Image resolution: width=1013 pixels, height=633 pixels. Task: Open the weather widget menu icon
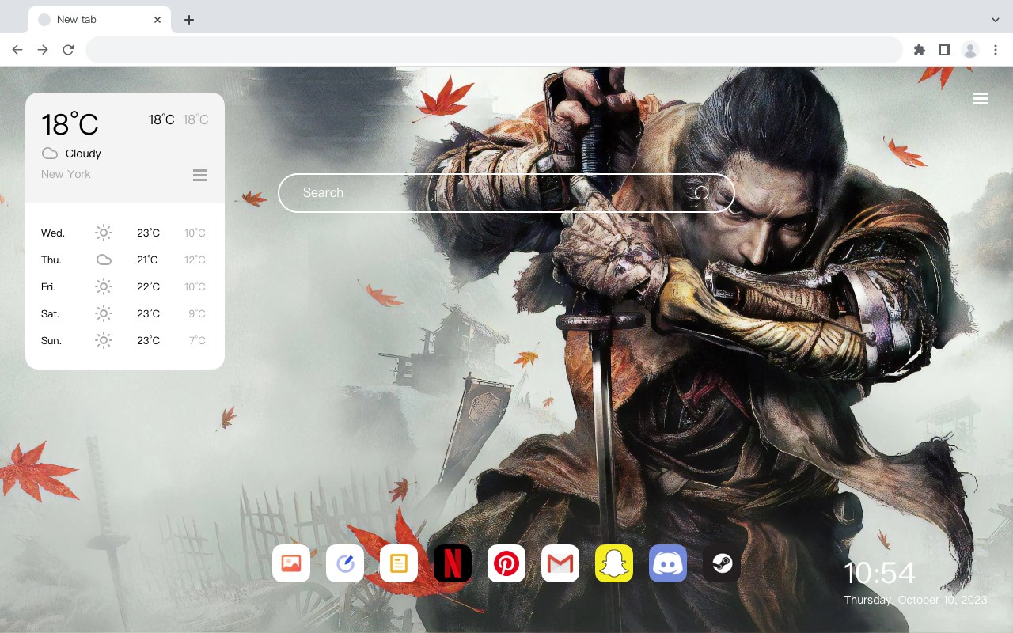(200, 175)
